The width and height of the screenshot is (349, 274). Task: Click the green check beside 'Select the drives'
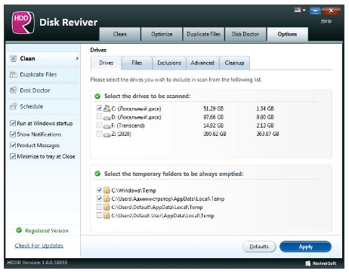click(97, 96)
